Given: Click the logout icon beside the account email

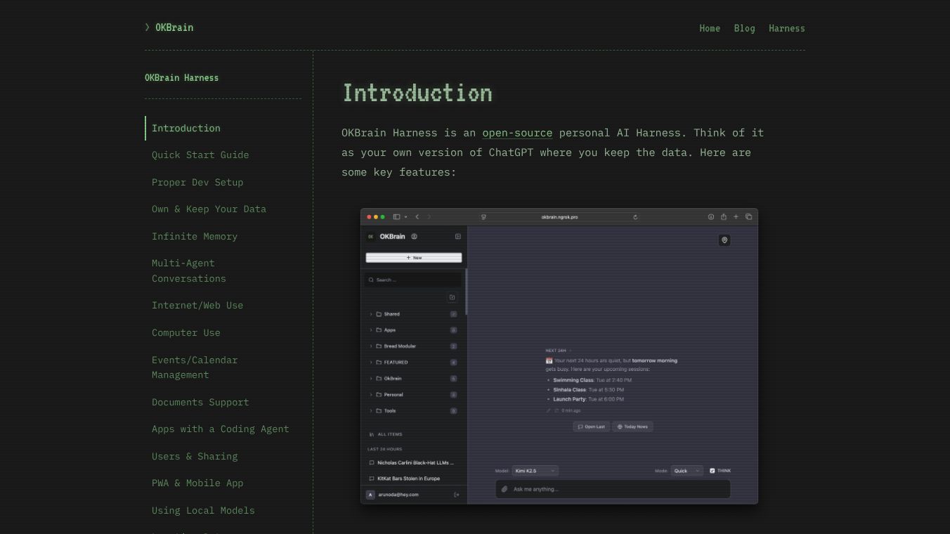Looking at the screenshot, I should pos(457,495).
